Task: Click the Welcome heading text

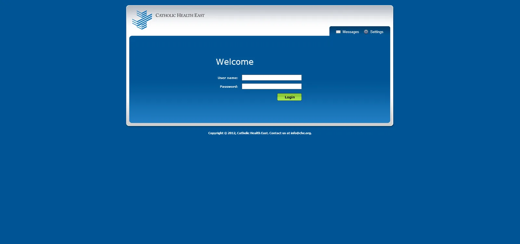Action: tap(235, 62)
